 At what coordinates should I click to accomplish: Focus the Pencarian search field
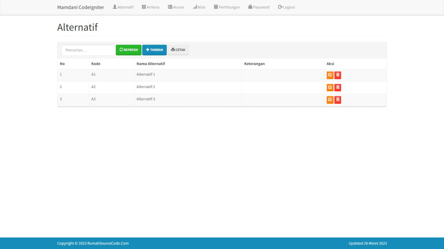[88, 50]
